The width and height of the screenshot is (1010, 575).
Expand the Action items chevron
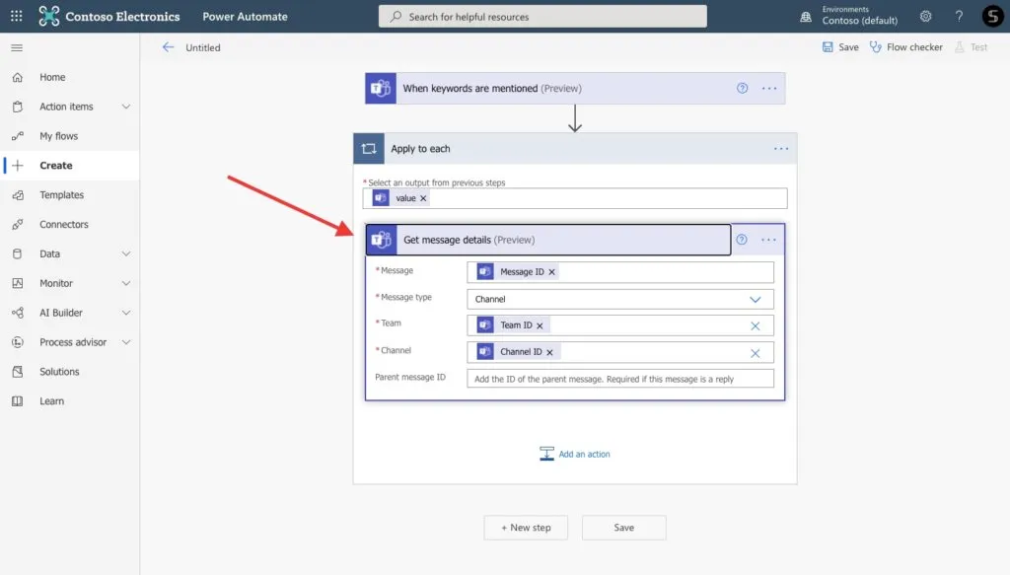pyautogui.click(x=126, y=107)
